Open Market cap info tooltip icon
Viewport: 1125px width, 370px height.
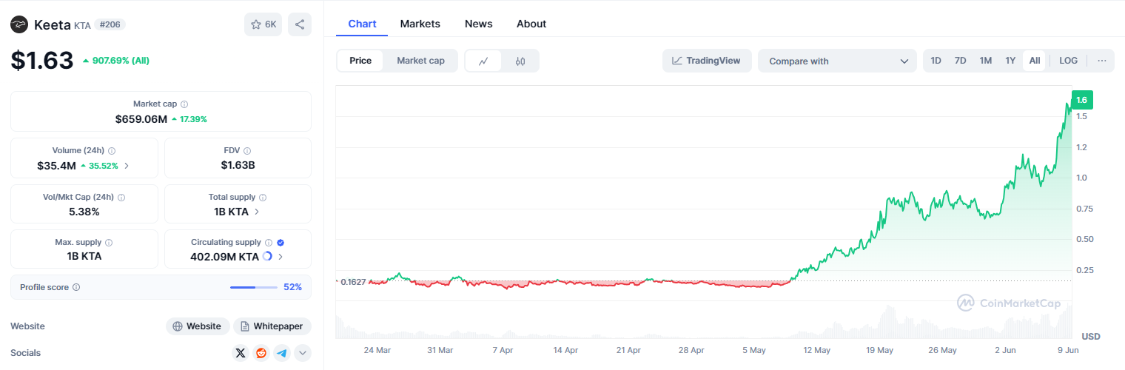point(184,104)
